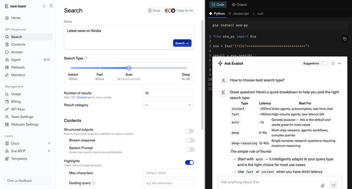The height and width of the screenshot is (189, 352).
Task: Click external arrow next to Exa MCP
Action: (49, 151)
